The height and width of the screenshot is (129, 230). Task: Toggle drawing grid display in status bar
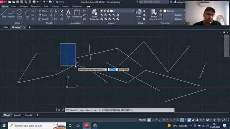[149, 120]
